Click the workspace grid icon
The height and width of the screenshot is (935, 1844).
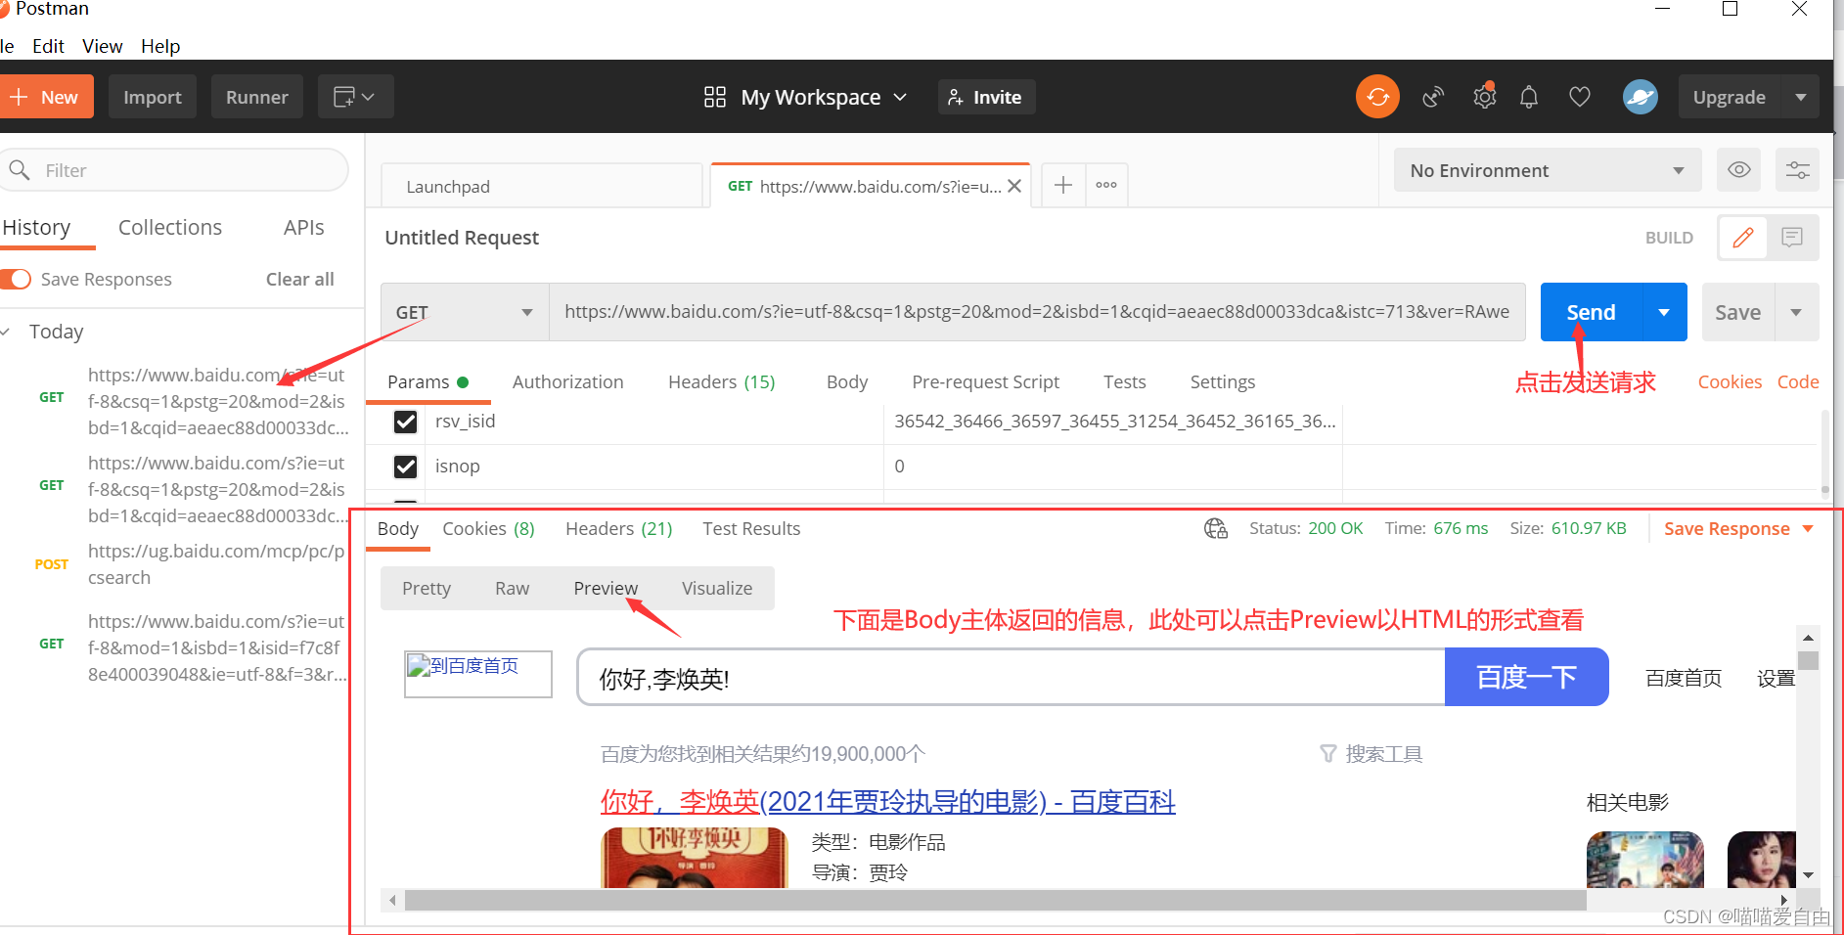pyautogui.click(x=715, y=97)
